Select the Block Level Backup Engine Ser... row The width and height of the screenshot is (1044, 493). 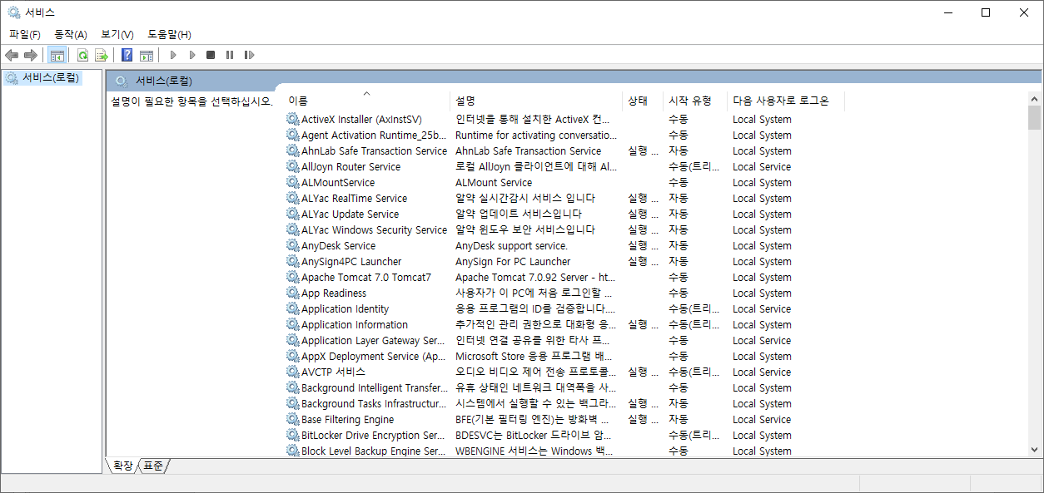click(564, 451)
